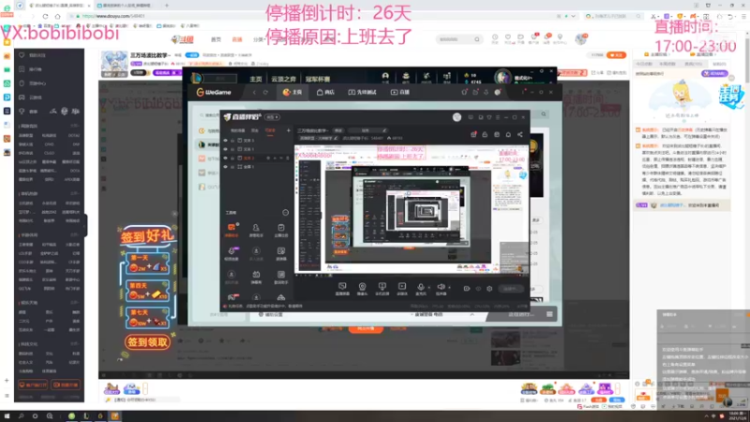Click 首页 link in Douyu header
Screen dimensions: 750x422
[217, 39]
